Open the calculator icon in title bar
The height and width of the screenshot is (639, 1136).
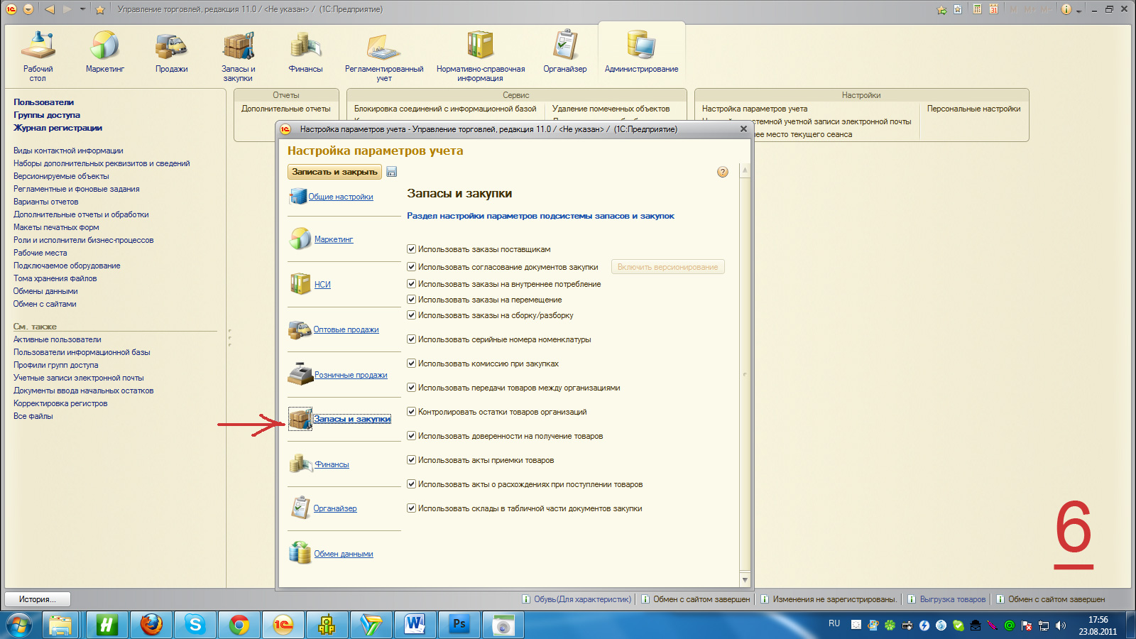[978, 9]
